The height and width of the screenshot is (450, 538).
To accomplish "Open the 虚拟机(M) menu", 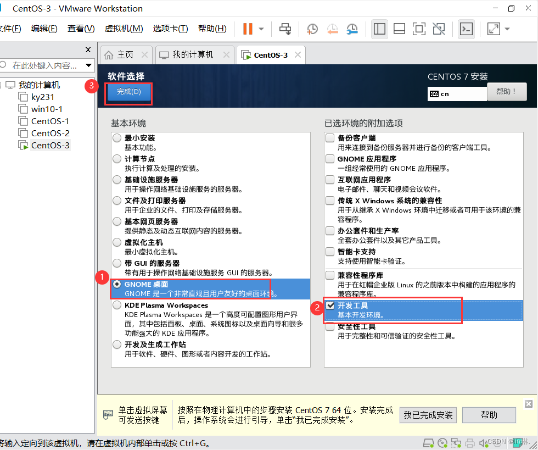I will click(124, 29).
